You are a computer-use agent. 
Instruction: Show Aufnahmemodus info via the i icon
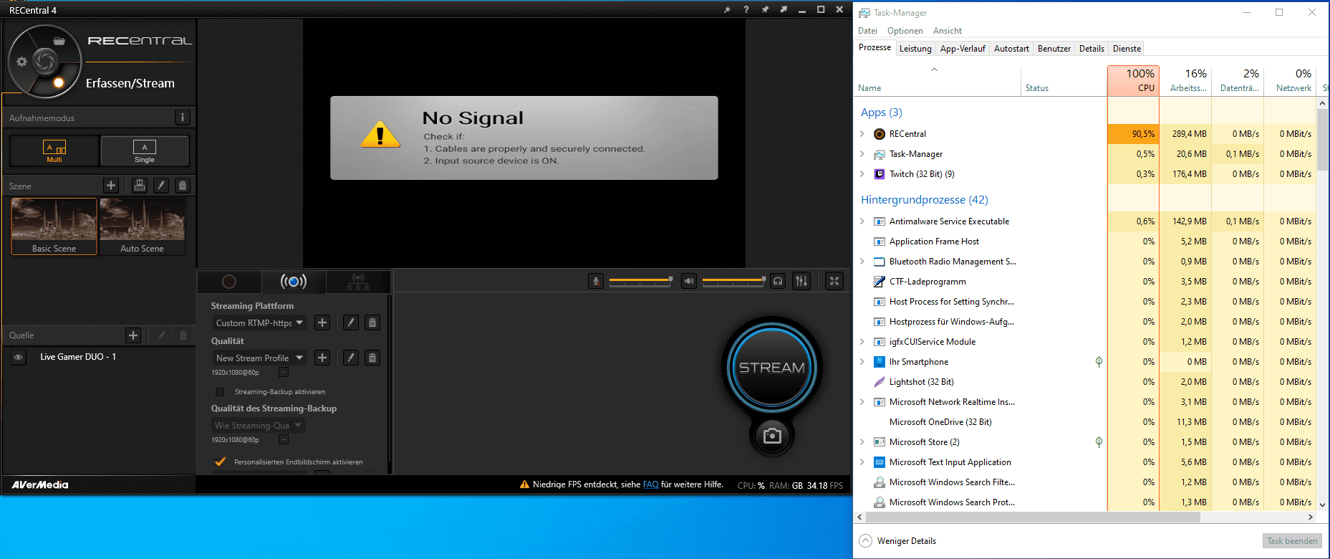182,118
